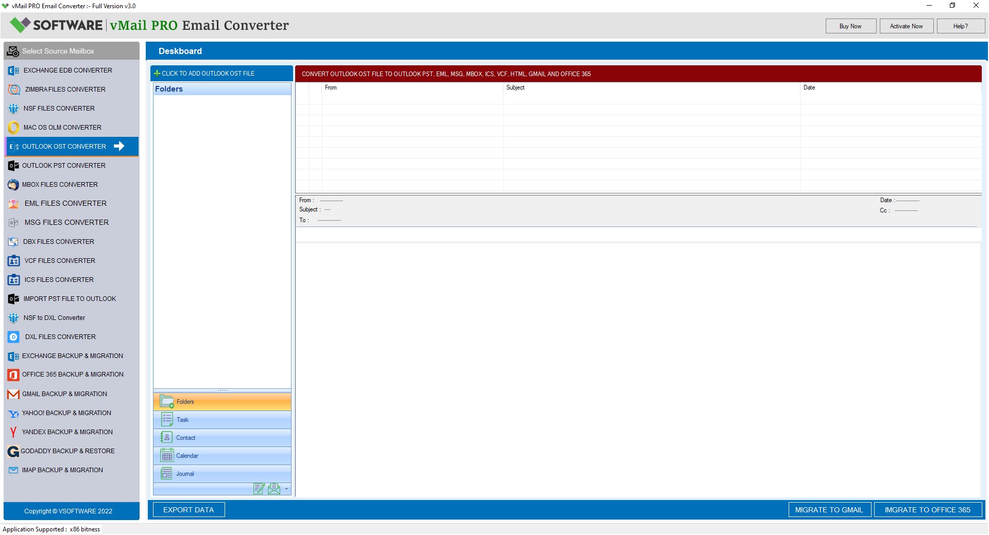
Task: Switch to the Calendar pane tab
Action: tap(222, 456)
